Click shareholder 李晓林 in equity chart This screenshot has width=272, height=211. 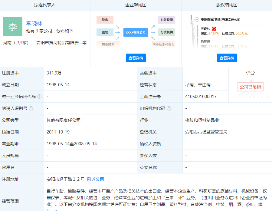205,29
